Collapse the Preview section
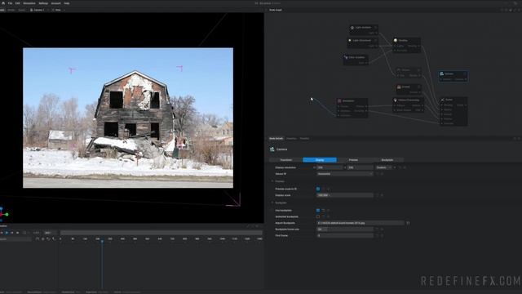This screenshot has height=294, width=522. (272, 181)
